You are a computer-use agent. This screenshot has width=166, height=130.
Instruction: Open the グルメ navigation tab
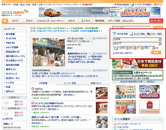pyautogui.click(x=29, y=21)
